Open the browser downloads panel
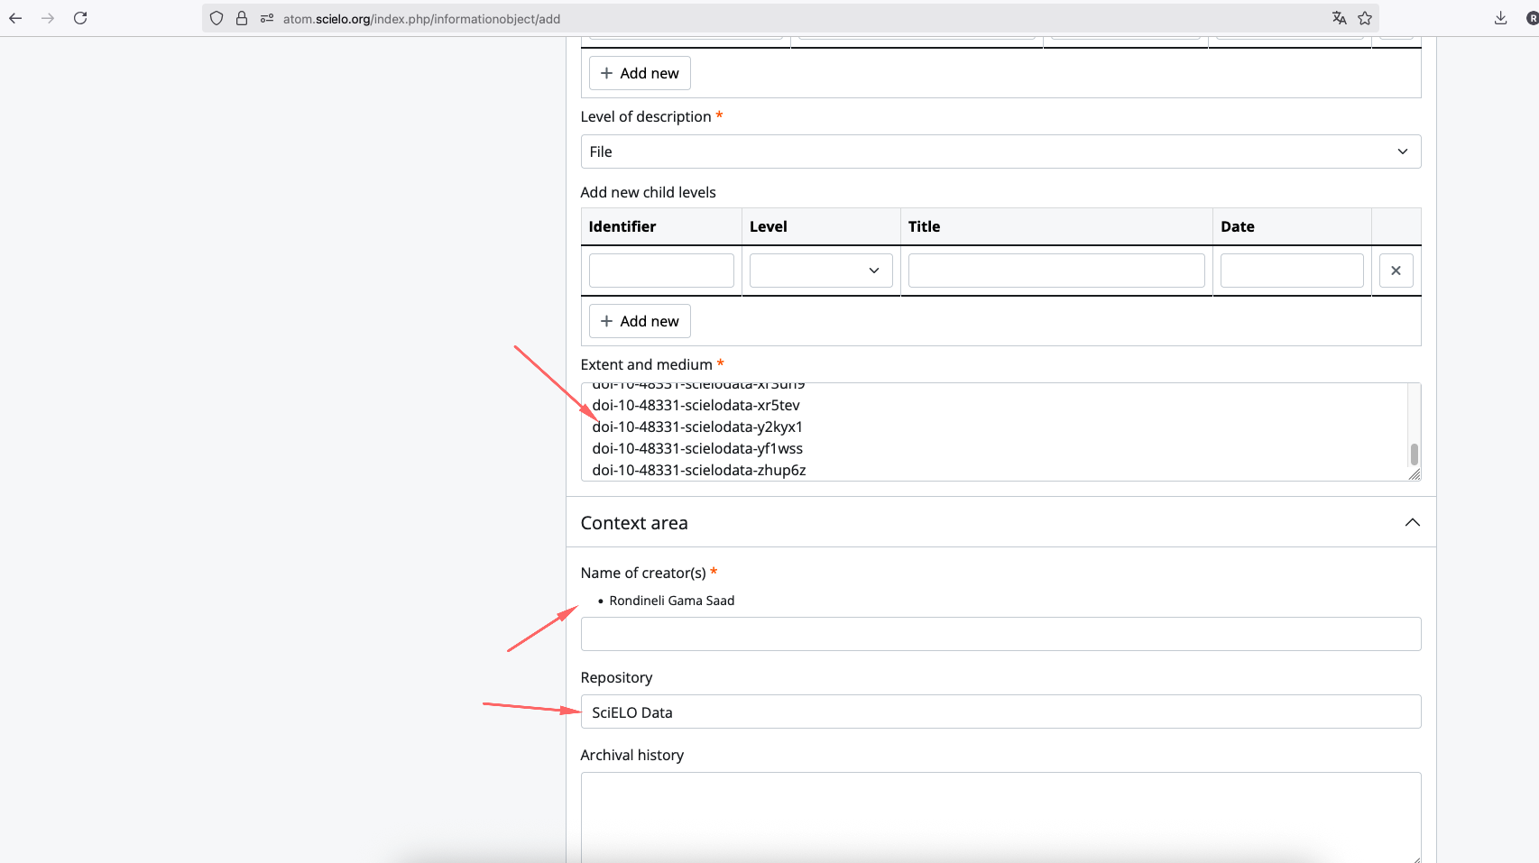The height and width of the screenshot is (863, 1539). tap(1500, 18)
